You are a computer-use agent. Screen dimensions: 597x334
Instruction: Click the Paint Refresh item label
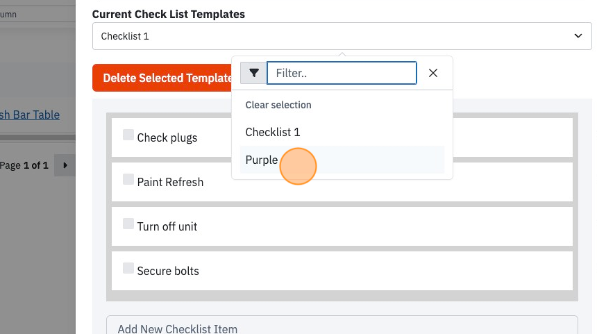[170, 182]
